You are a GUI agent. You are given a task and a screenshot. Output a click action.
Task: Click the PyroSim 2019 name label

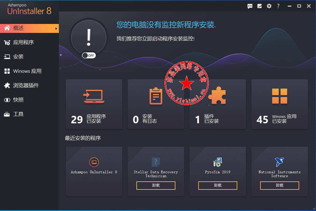point(218,172)
